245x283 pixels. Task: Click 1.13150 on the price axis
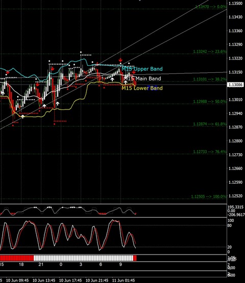[x=235, y=72]
